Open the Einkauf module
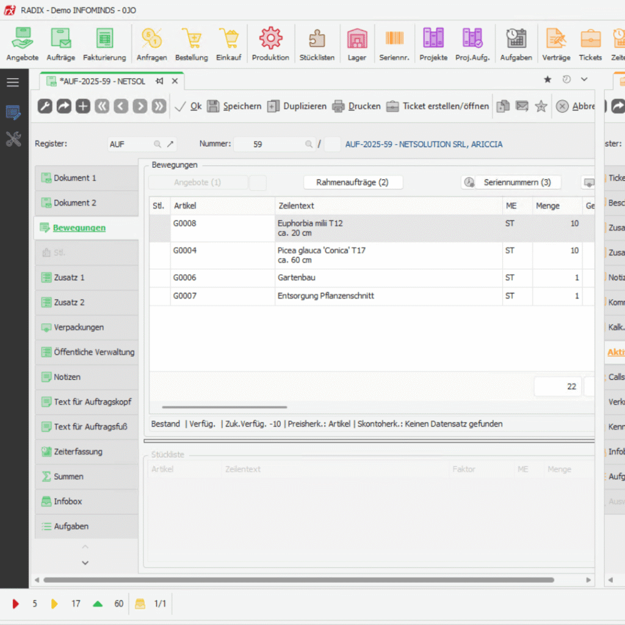625x625 pixels. tap(229, 44)
